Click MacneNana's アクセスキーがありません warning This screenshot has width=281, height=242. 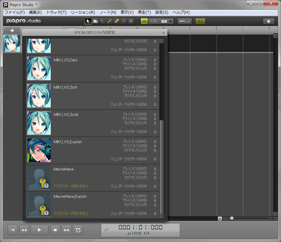tap(71, 186)
